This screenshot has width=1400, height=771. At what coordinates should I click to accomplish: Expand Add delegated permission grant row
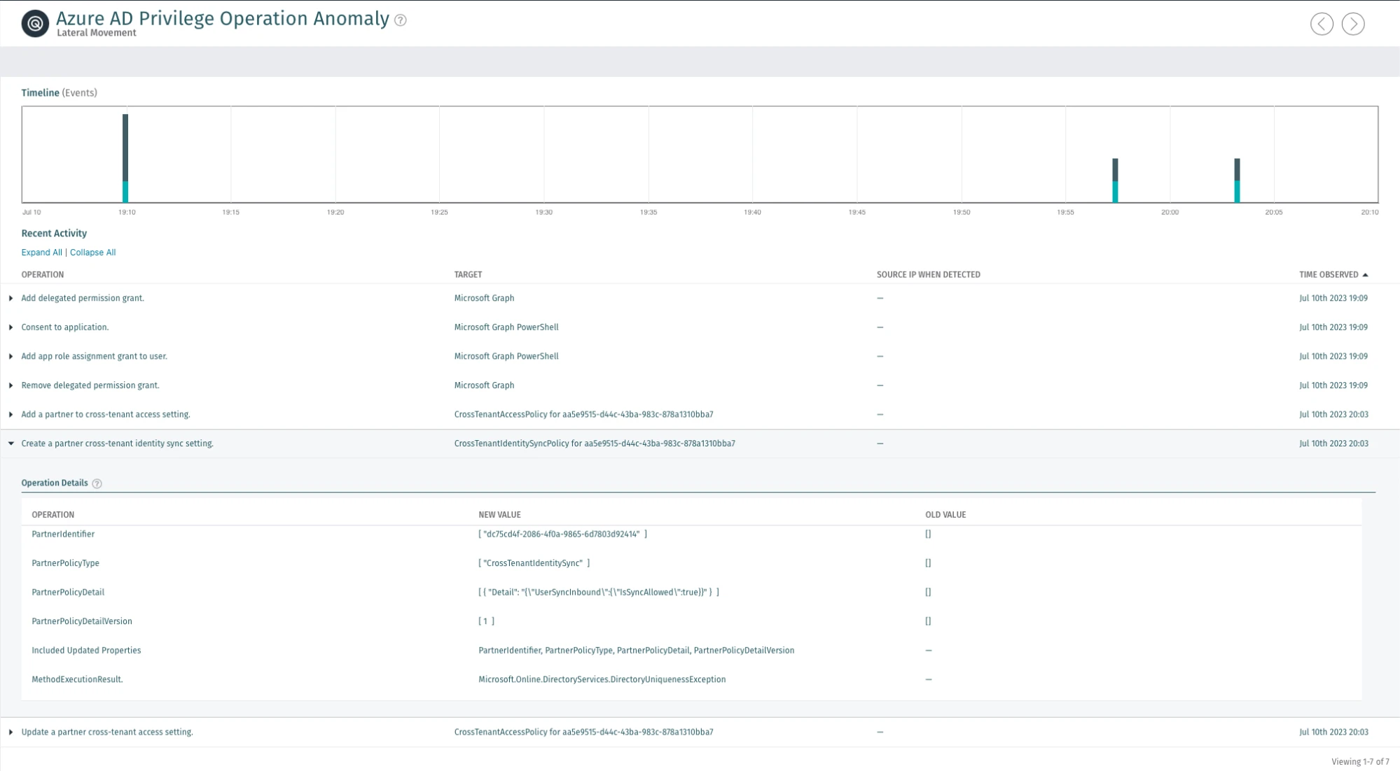(x=11, y=298)
